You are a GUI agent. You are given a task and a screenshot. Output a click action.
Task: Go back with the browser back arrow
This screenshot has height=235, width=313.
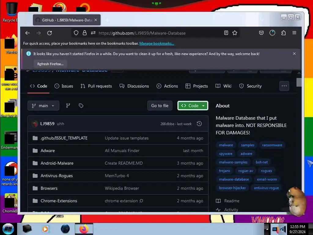click(28, 33)
